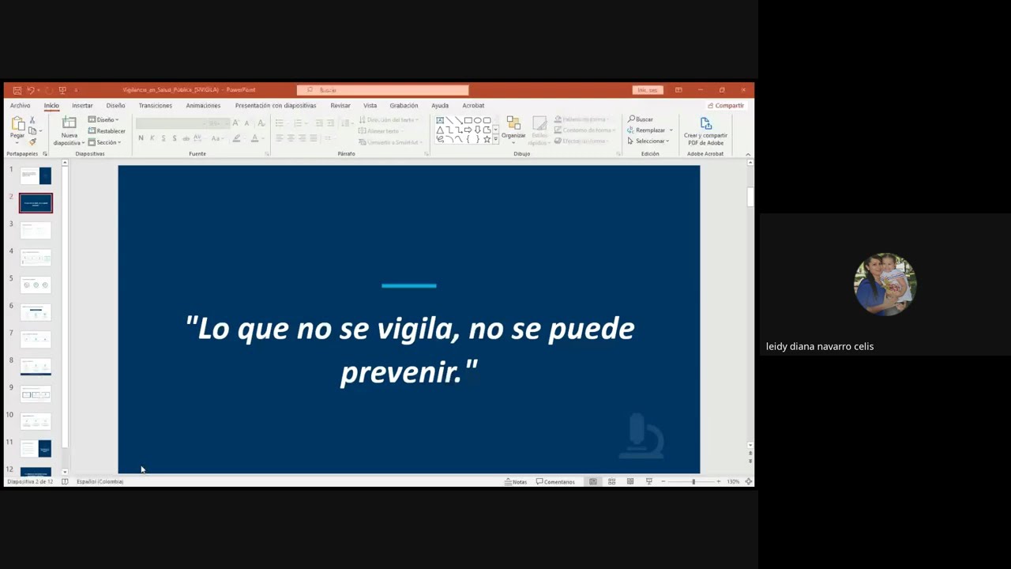The width and height of the screenshot is (1011, 569).
Task: Open font name combo box
Action: tap(170, 123)
